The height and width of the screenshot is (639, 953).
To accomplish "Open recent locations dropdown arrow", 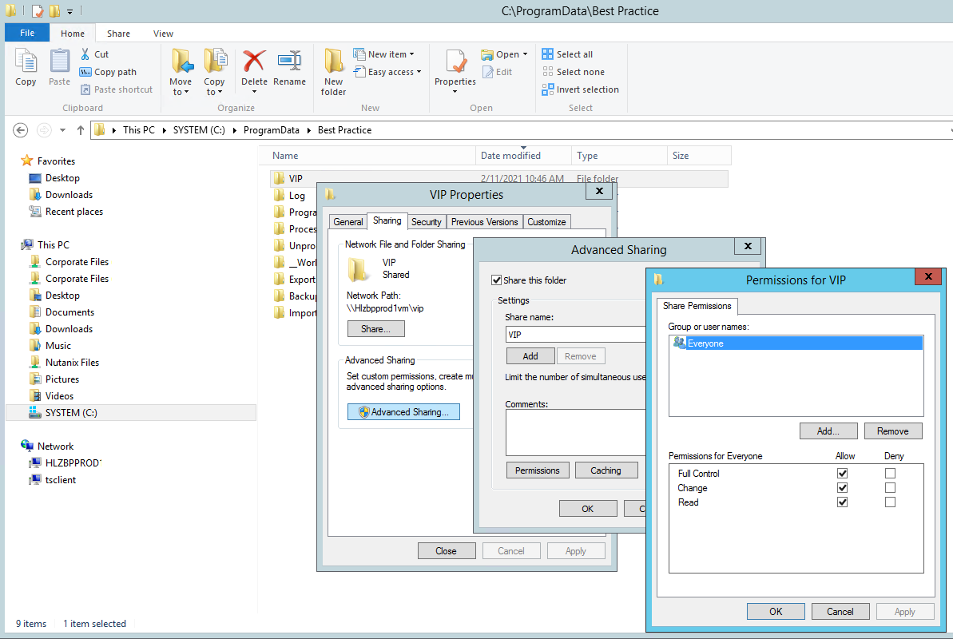I will pos(62,130).
